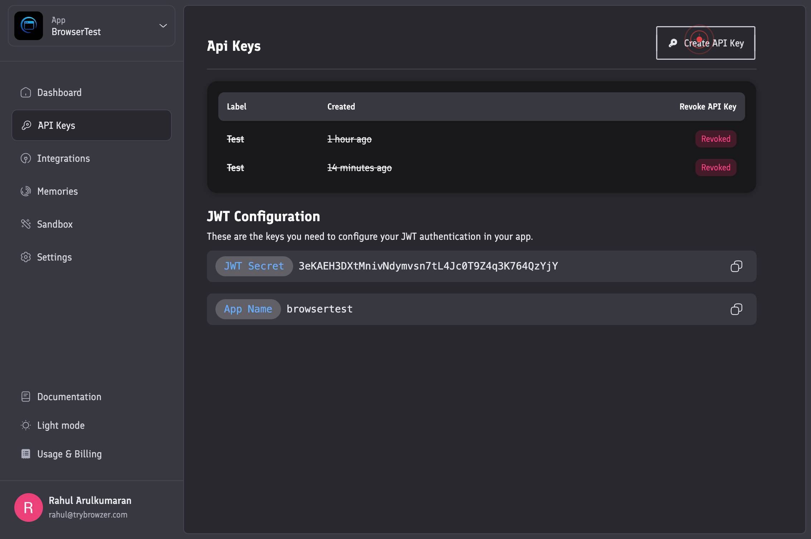The width and height of the screenshot is (811, 539).
Task: Click the Integrations plug icon
Action: pos(26,158)
